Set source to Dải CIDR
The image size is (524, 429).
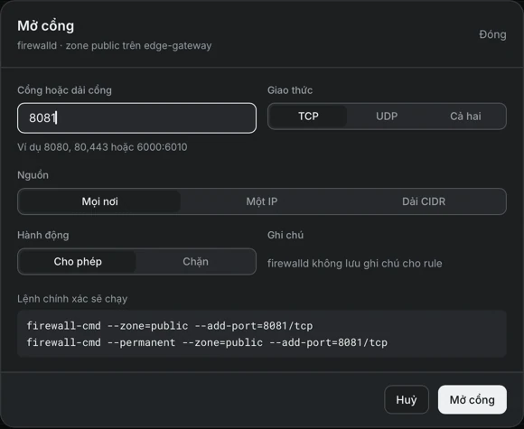pos(424,201)
